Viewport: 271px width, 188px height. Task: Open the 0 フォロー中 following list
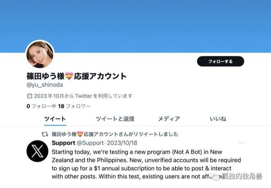[x=41, y=106]
